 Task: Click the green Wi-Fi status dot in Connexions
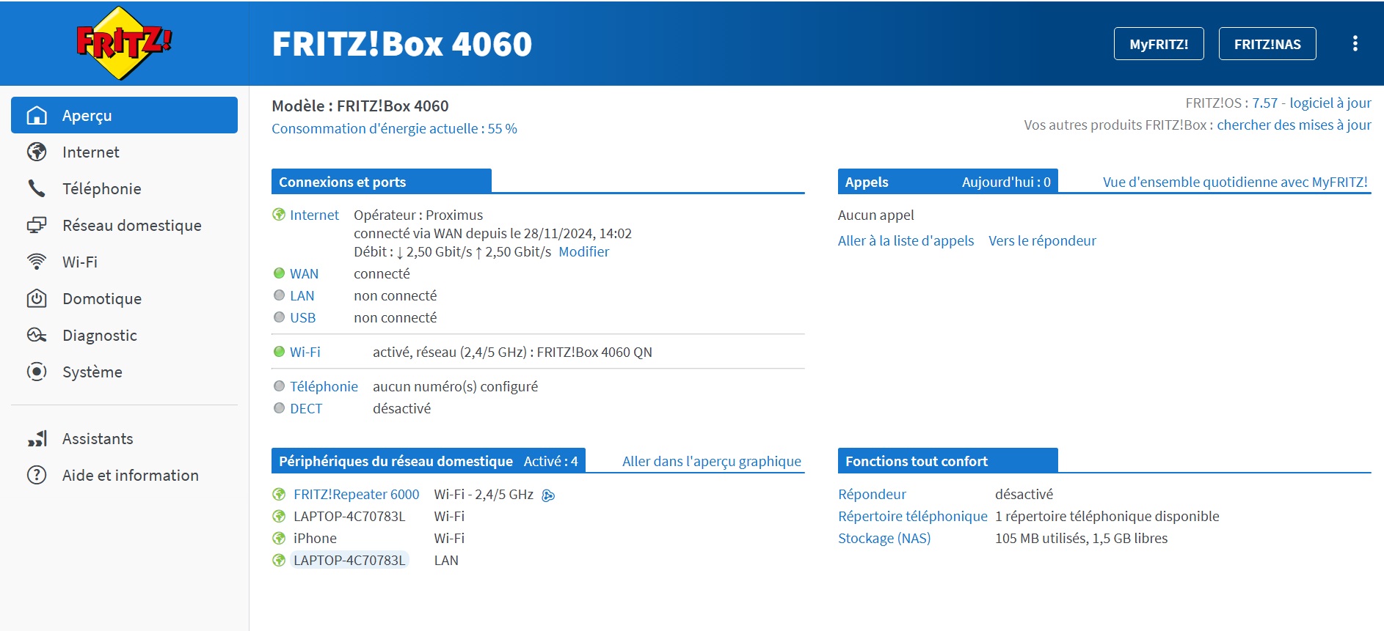[x=279, y=352]
